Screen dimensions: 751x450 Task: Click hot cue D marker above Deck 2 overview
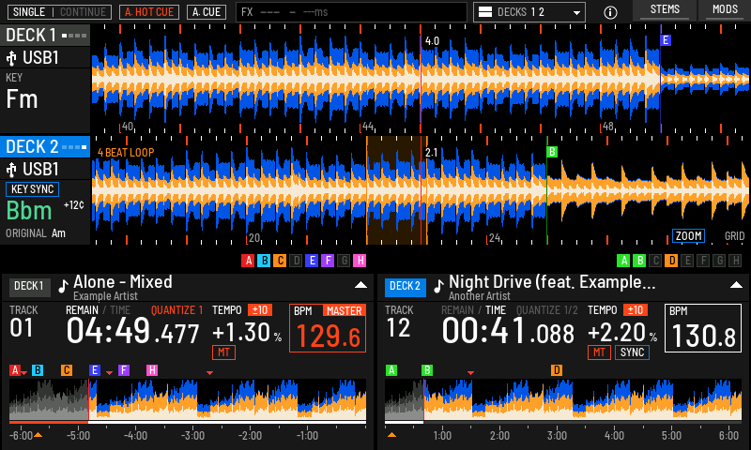point(557,370)
